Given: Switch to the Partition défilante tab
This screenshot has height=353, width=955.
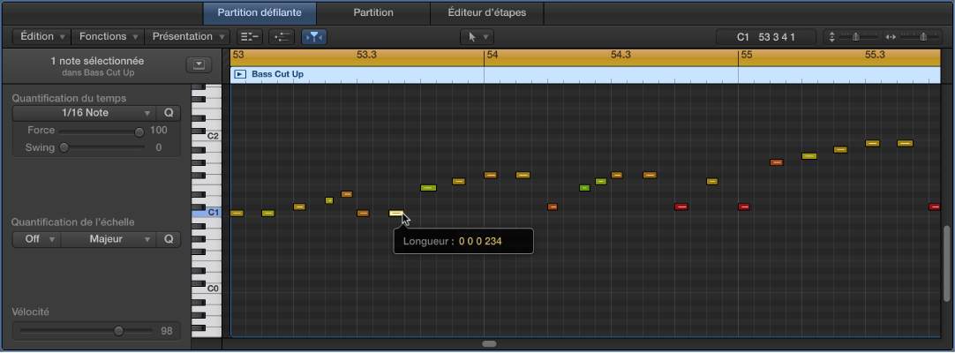Looking at the screenshot, I should [x=260, y=12].
